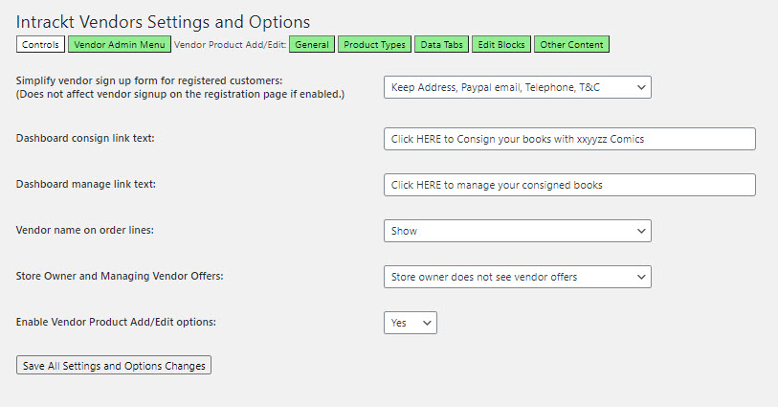Focus the Dashboard manage link text field
Viewport: 778px width, 407px height.
[568, 185]
